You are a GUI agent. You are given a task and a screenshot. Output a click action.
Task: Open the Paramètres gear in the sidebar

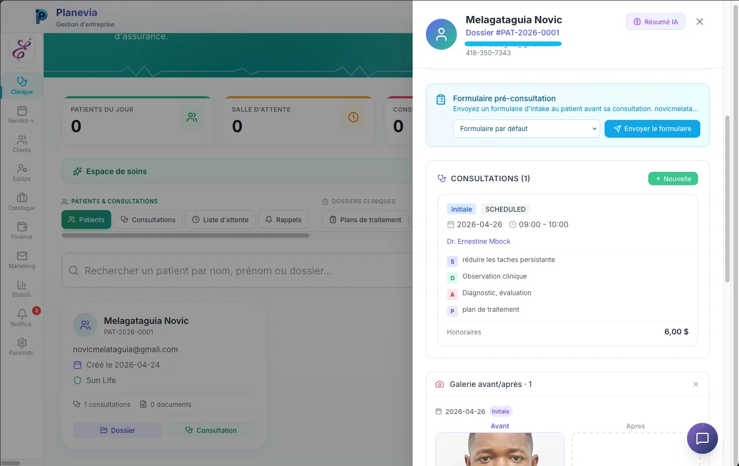click(22, 347)
